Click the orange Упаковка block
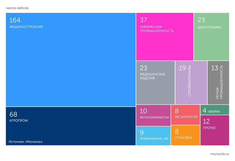The height and width of the screenshot is (161, 235). point(185,136)
